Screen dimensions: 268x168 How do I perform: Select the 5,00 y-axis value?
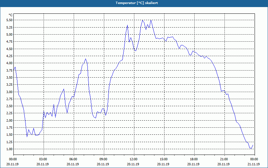pos(9,35)
